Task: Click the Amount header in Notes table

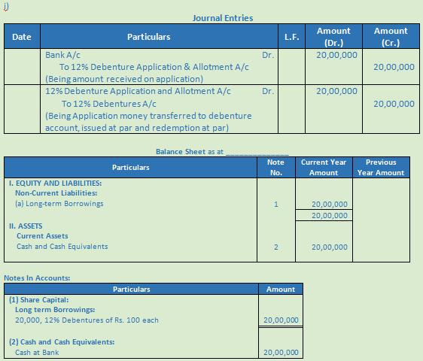Action: click(281, 290)
